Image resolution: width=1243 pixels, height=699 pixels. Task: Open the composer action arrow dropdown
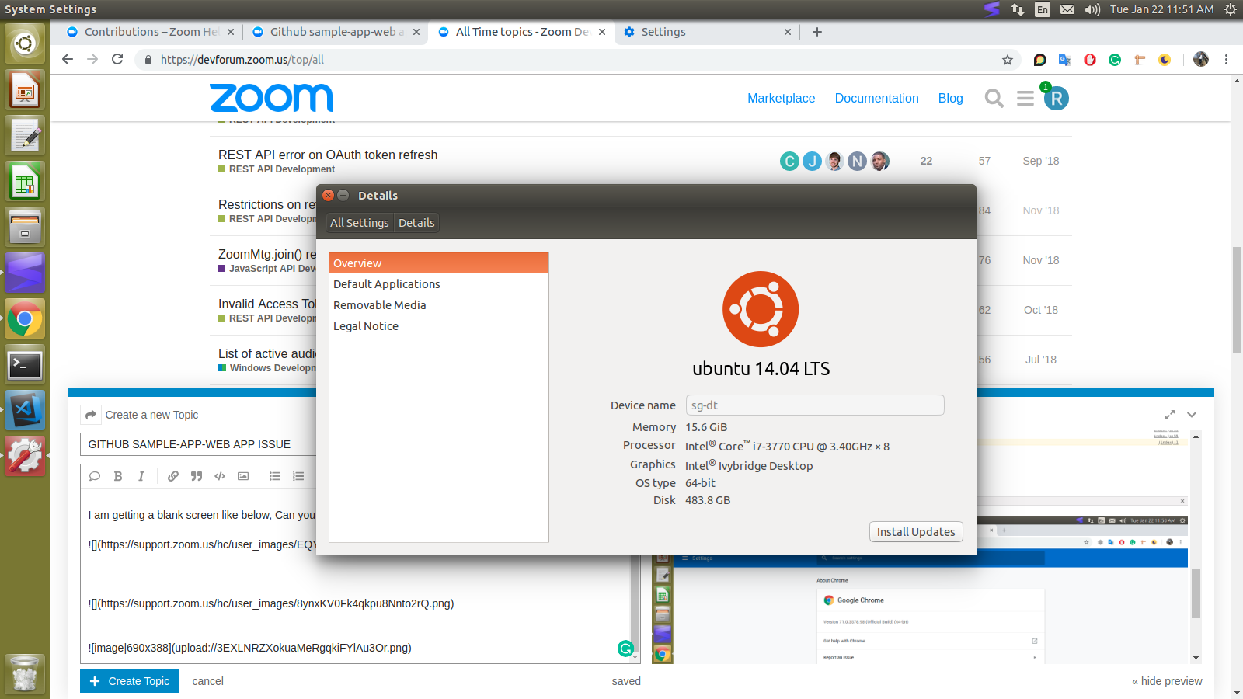(91, 415)
